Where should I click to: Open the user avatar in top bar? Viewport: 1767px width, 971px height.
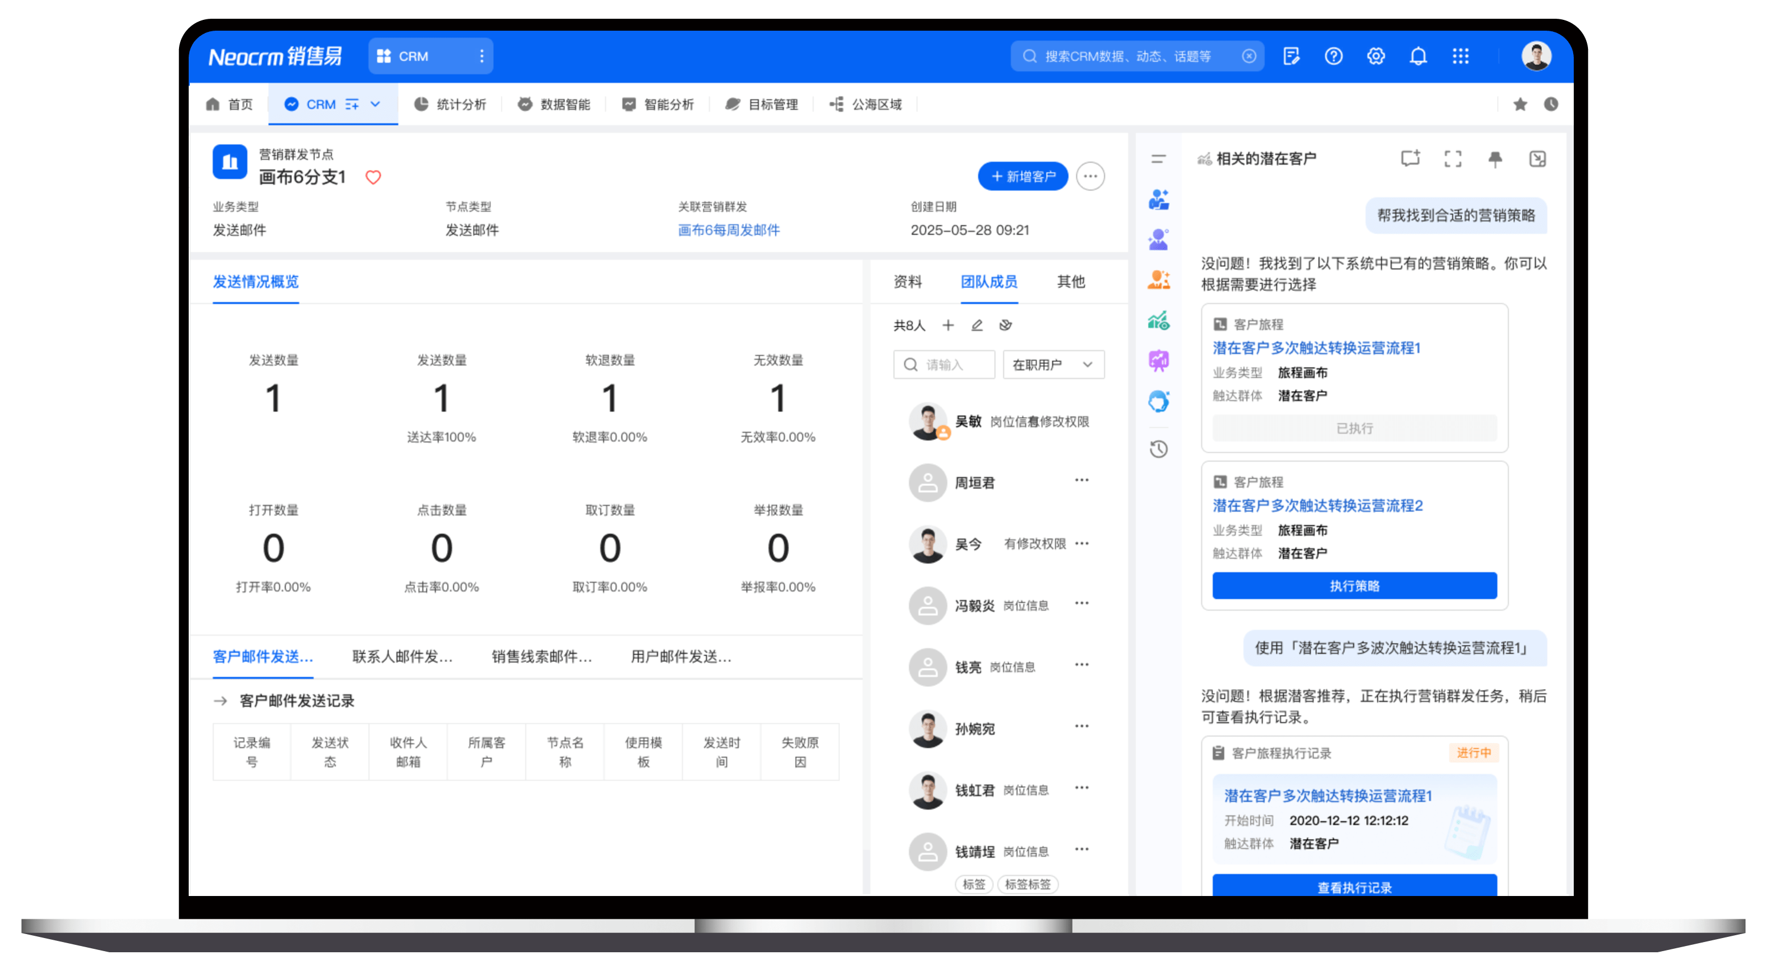[x=1536, y=56]
